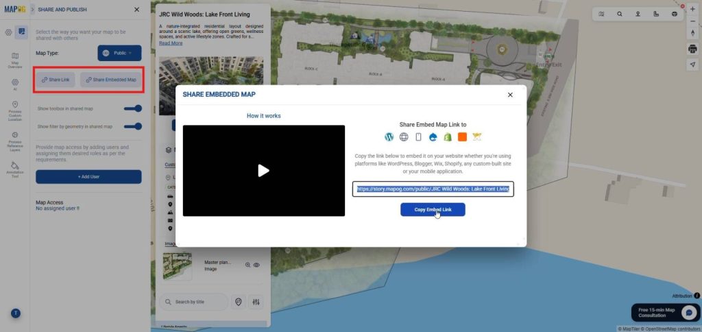Click the Shopify bag icon

point(447,137)
